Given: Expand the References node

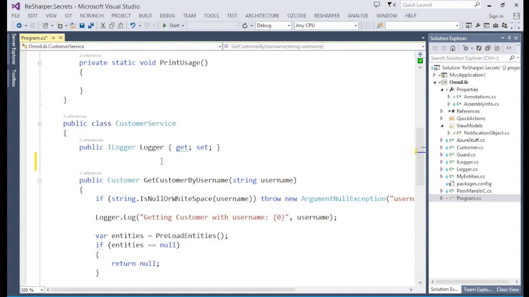Looking at the screenshot, I should coord(441,111).
